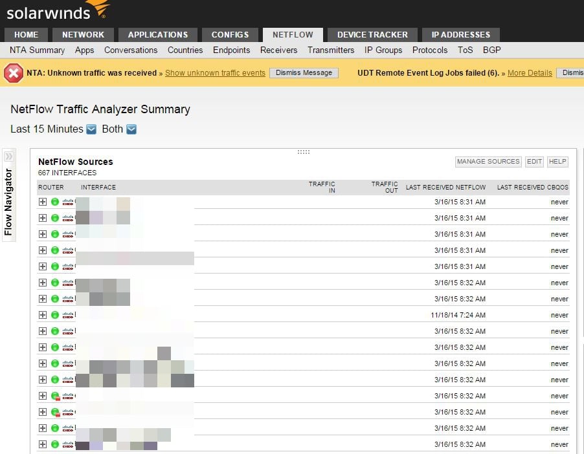This screenshot has width=584, height=454.
Task: Click the red error X alert icon
Action: tap(14, 73)
